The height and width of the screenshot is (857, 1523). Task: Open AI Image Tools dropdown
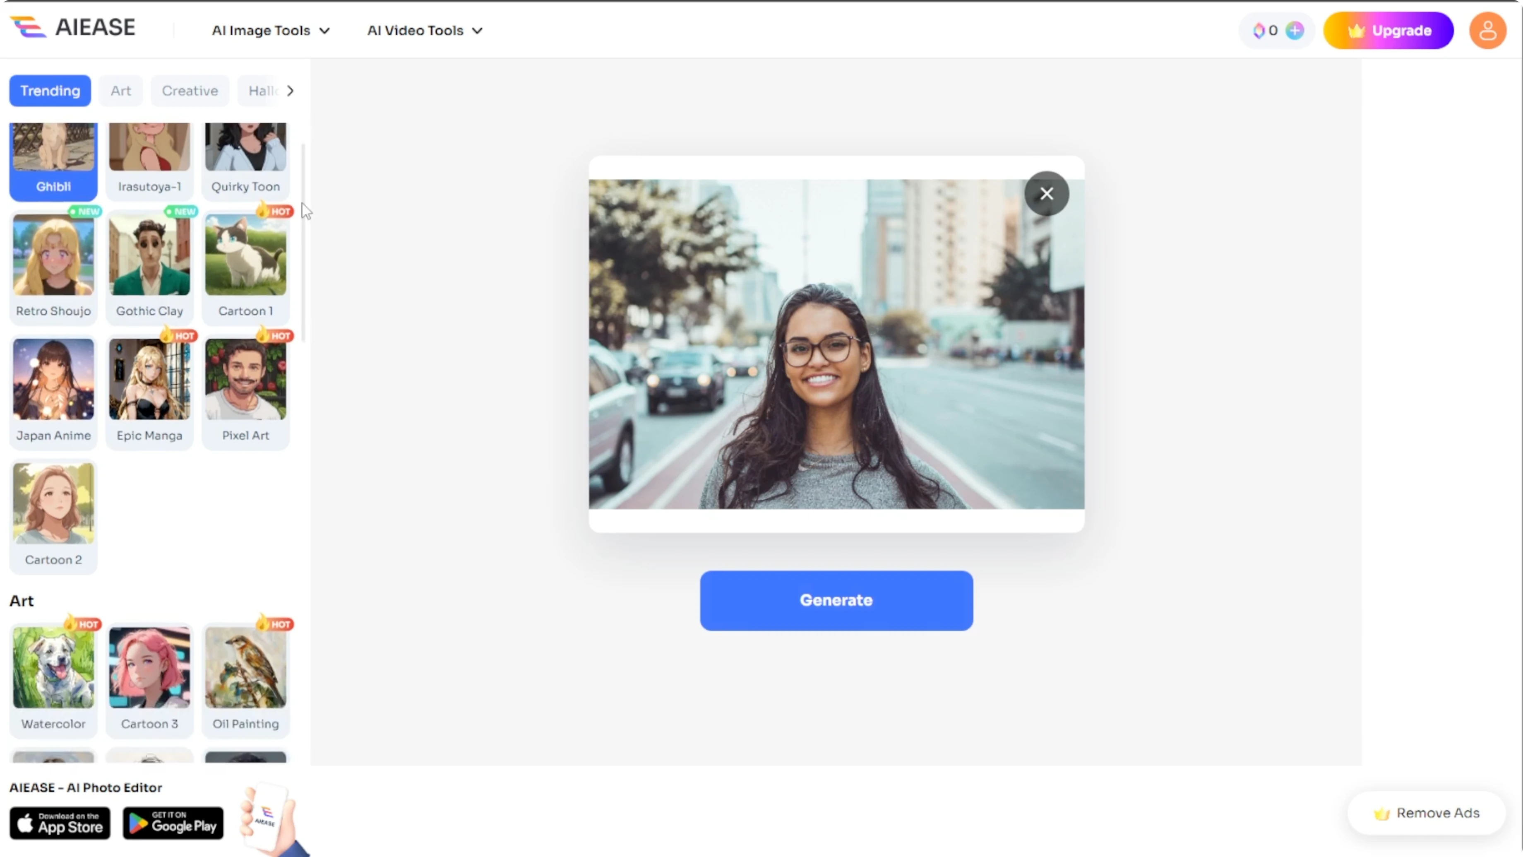pyautogui.click(x=271, y=30)
